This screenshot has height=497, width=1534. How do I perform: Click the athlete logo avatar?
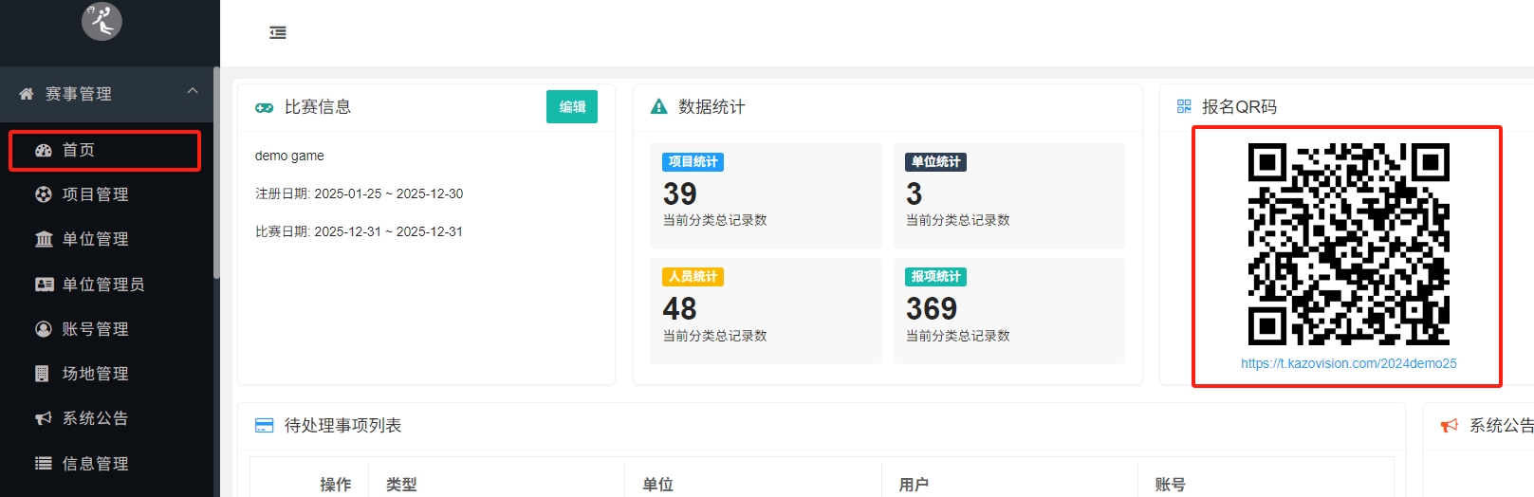[x=102, y=20]
